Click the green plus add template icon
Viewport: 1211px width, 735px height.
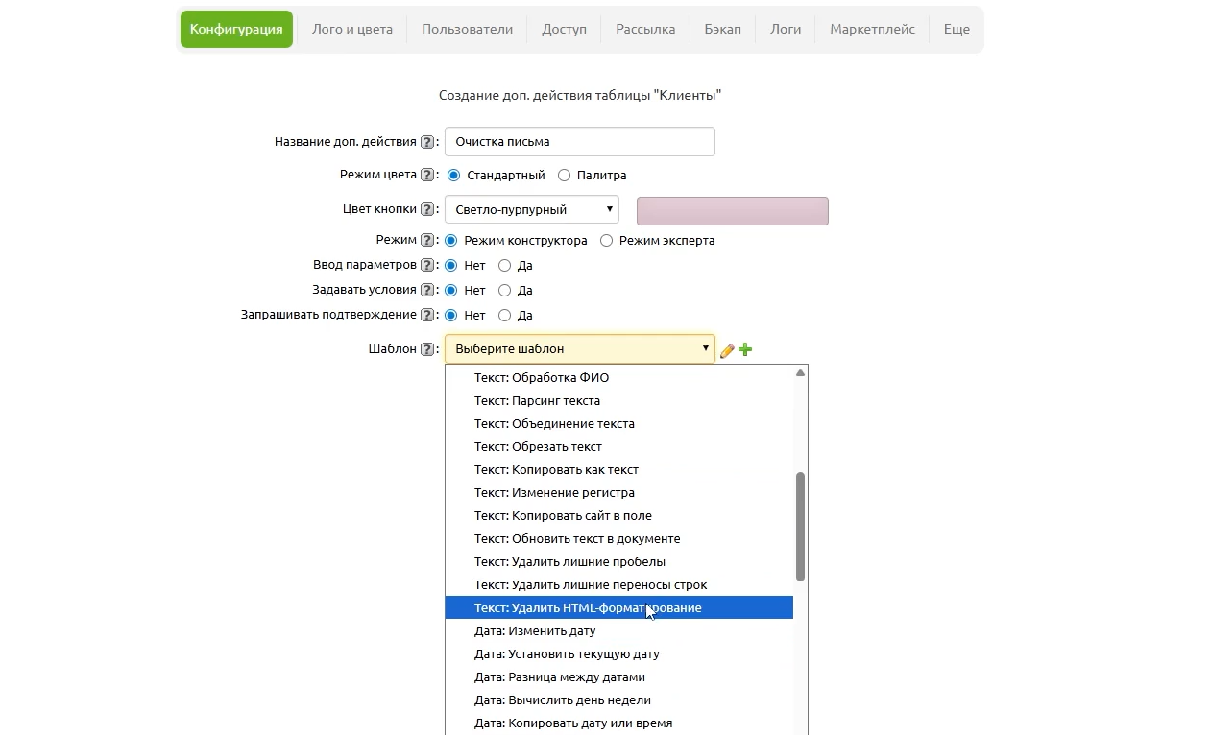[745, 350]
